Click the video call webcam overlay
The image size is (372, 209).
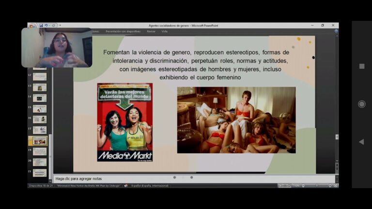coord(57,47)
